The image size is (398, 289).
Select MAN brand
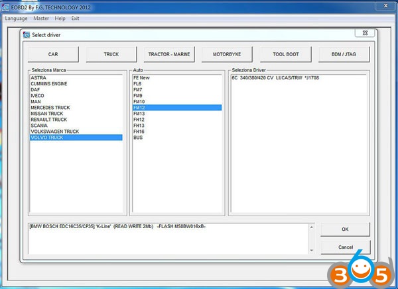tap(76, 102)
